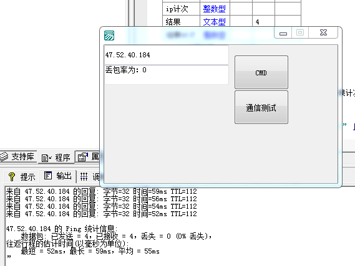Click the IP address input field showing 47.52.40.184
This screenshot has height=266, width=355.
167,55
